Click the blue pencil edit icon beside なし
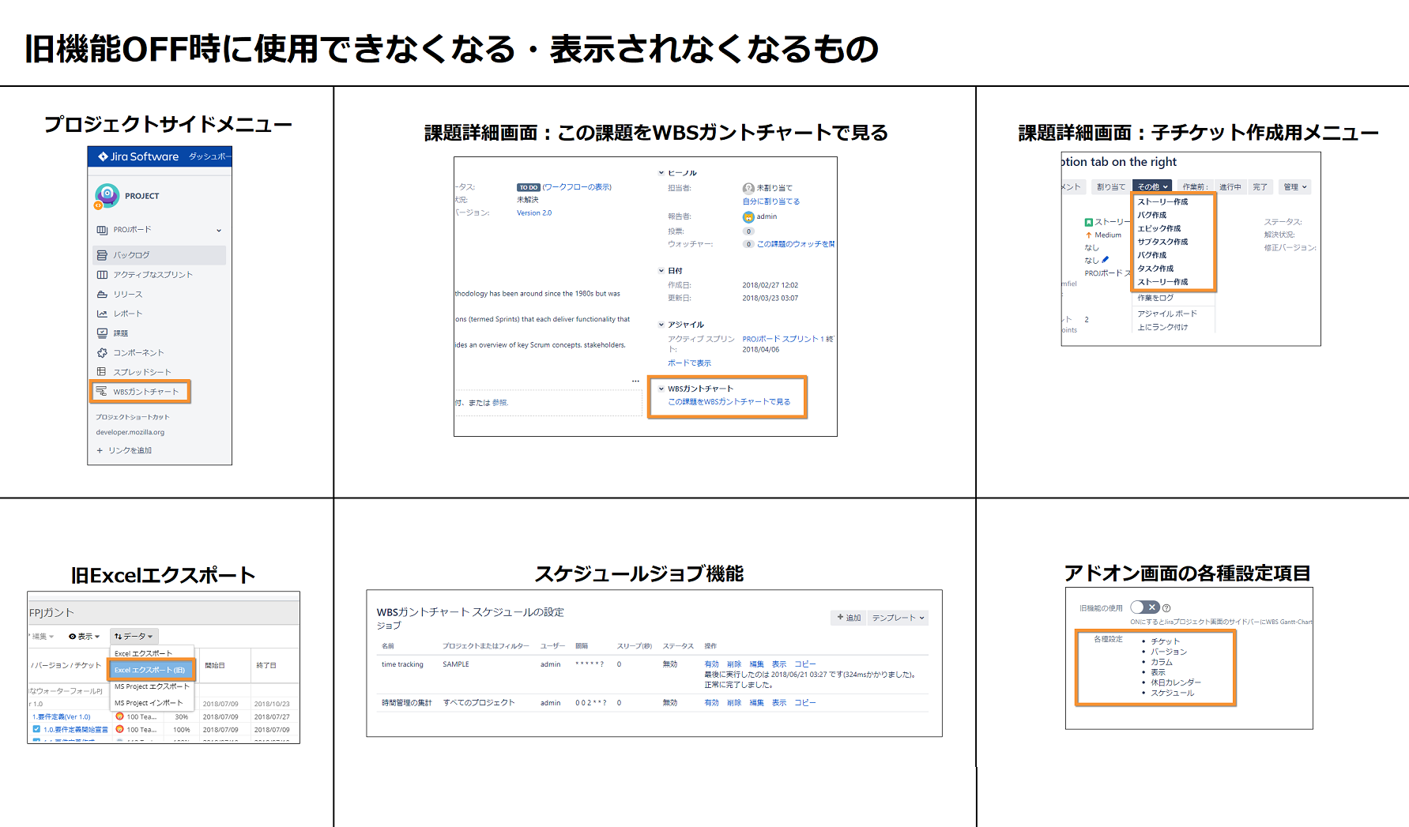This screenshot has height=827, width=1409. pyautogui.click(x=1105, y=259)
